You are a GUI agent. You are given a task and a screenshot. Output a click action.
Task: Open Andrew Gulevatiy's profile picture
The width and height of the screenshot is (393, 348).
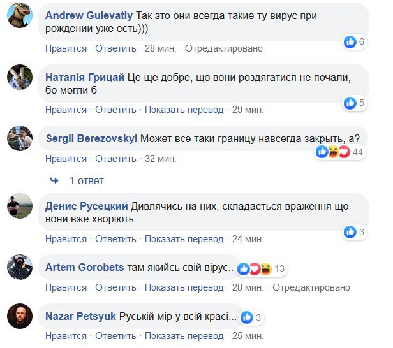[20, 18]
